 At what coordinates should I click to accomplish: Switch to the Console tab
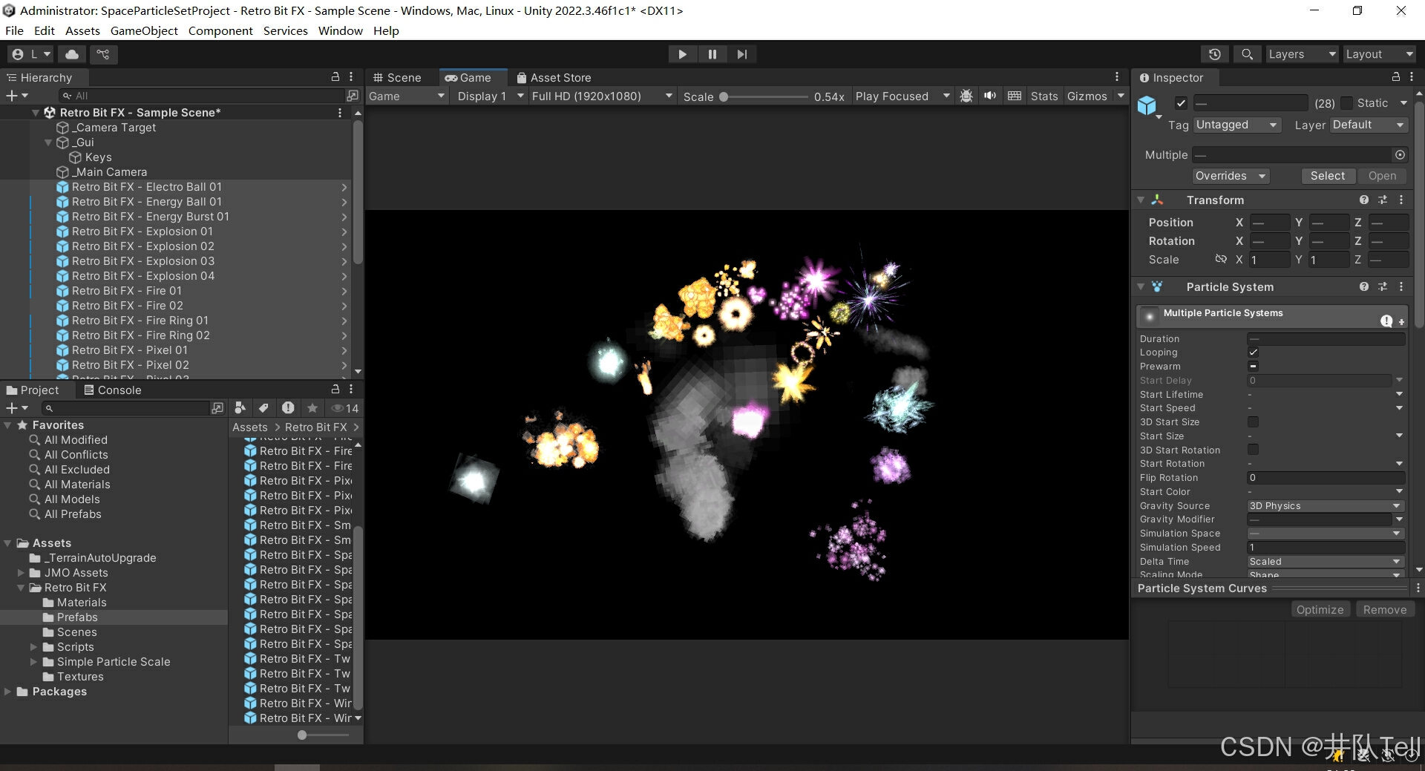click(112, 390)
